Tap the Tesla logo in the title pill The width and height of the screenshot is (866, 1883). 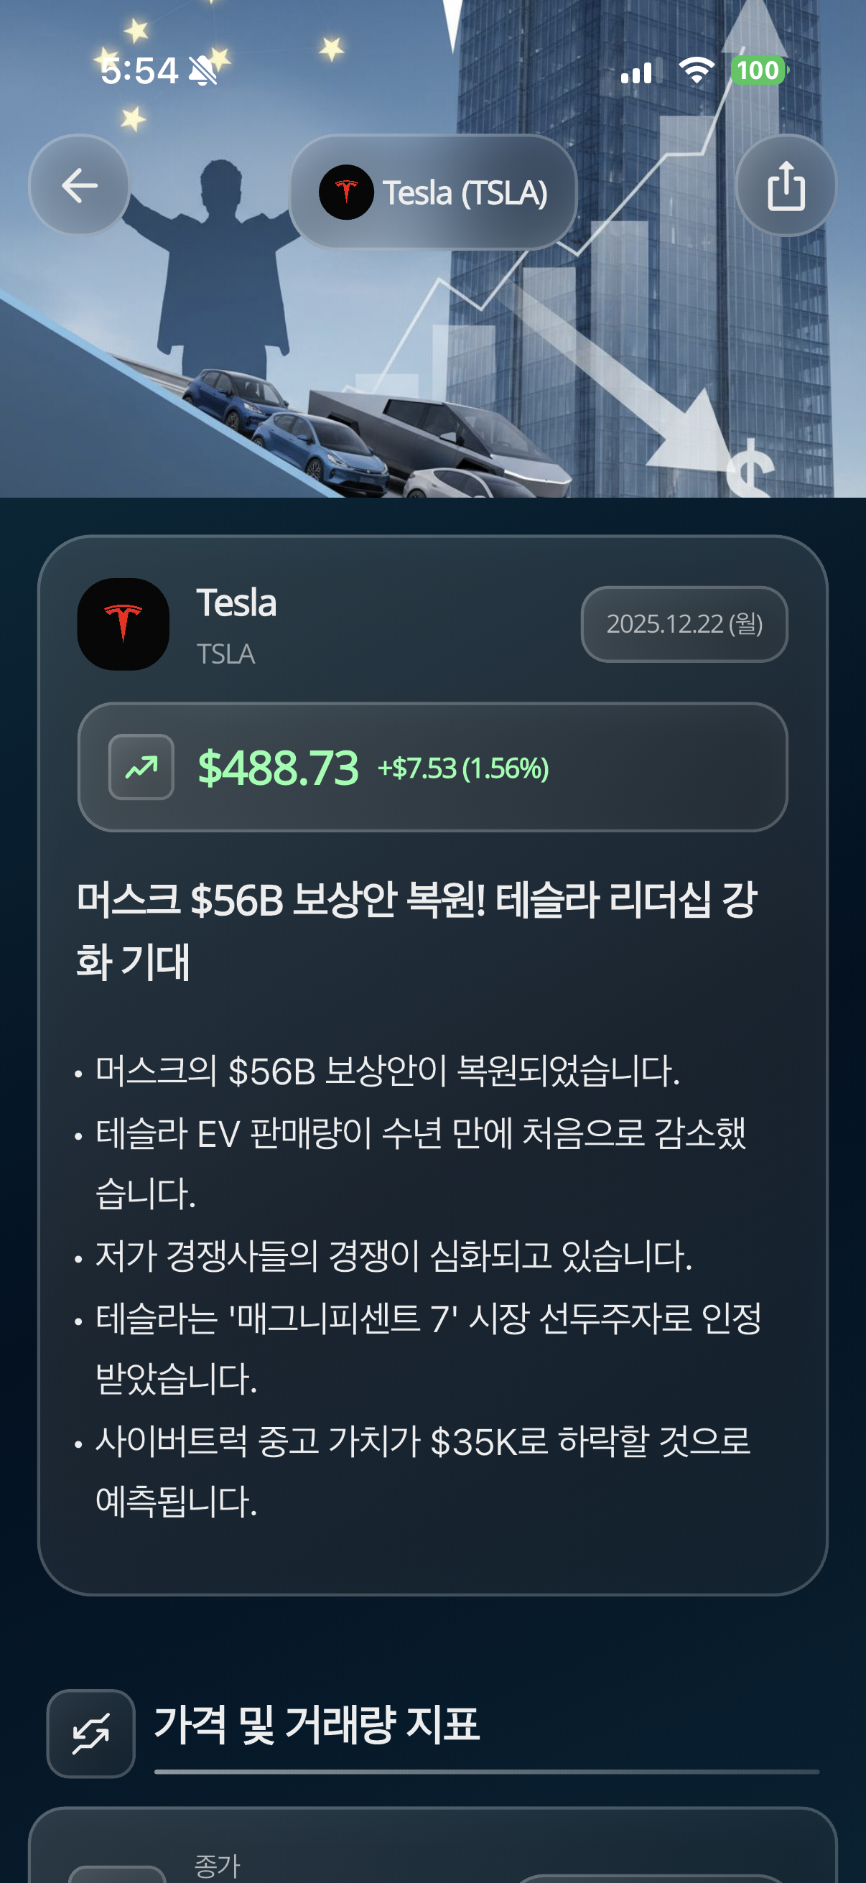click(x=345, y=192)
